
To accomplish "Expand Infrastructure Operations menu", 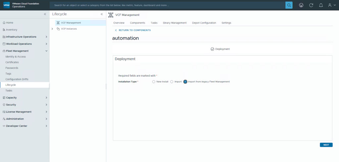I will pos(46,37).
